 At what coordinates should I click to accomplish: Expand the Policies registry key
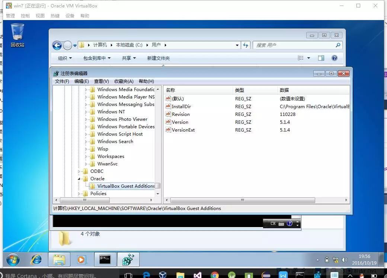79,194
